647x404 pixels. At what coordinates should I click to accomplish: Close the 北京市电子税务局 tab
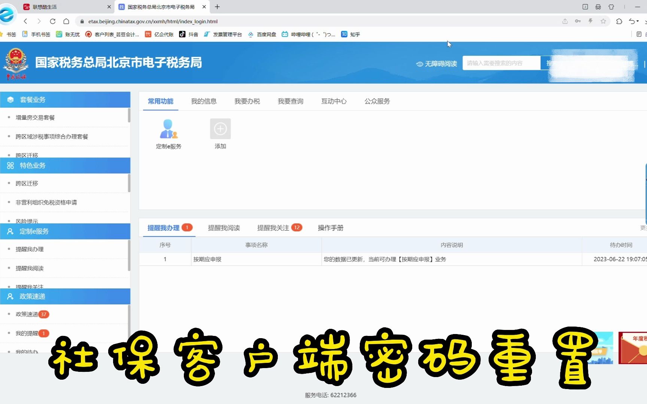coord(204,7)
